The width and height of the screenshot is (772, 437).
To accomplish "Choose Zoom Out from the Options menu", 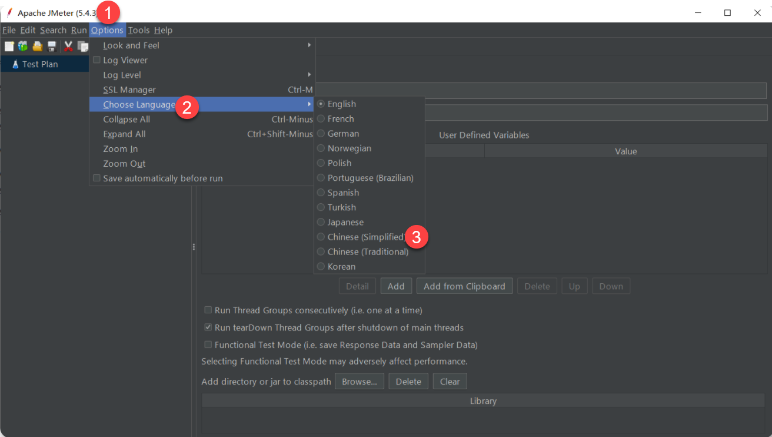I will [x=202, y=163].
